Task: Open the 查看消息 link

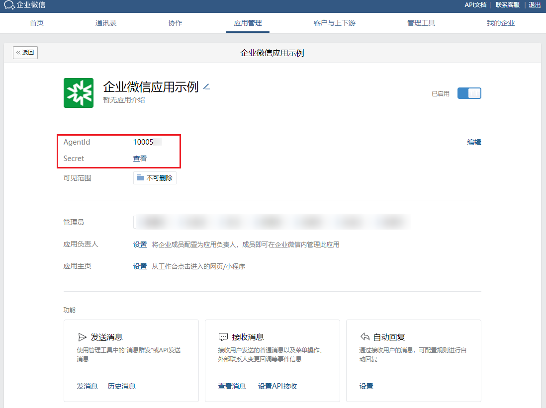Action: (x=232, y=386)
